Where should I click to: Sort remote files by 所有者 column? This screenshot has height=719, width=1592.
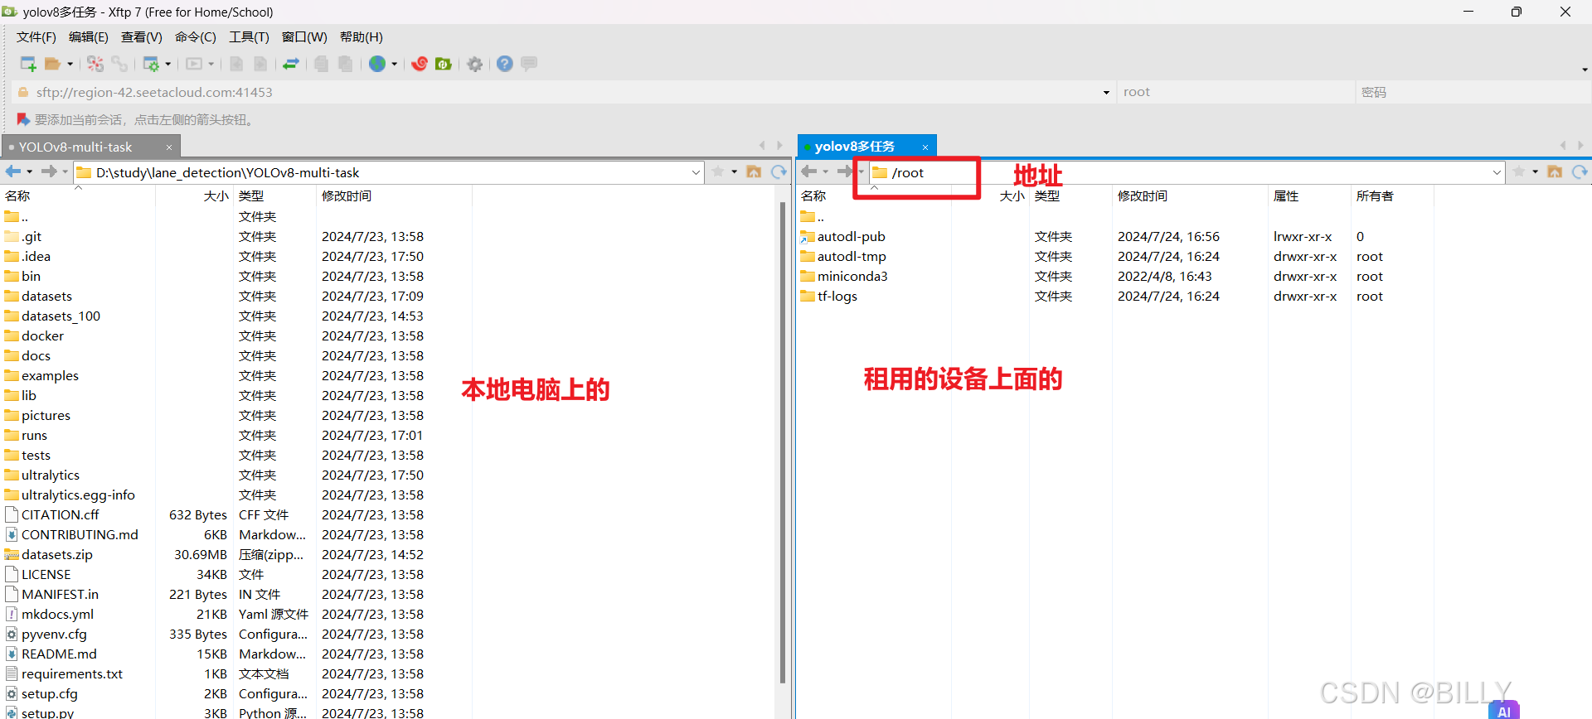coord(1392,195)
